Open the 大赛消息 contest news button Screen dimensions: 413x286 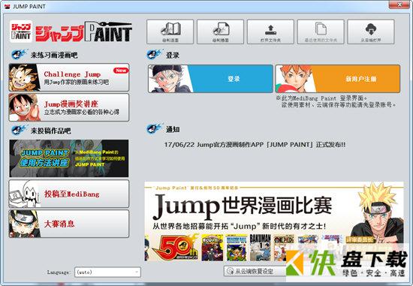pyautogui.click(x=69, y=224)
